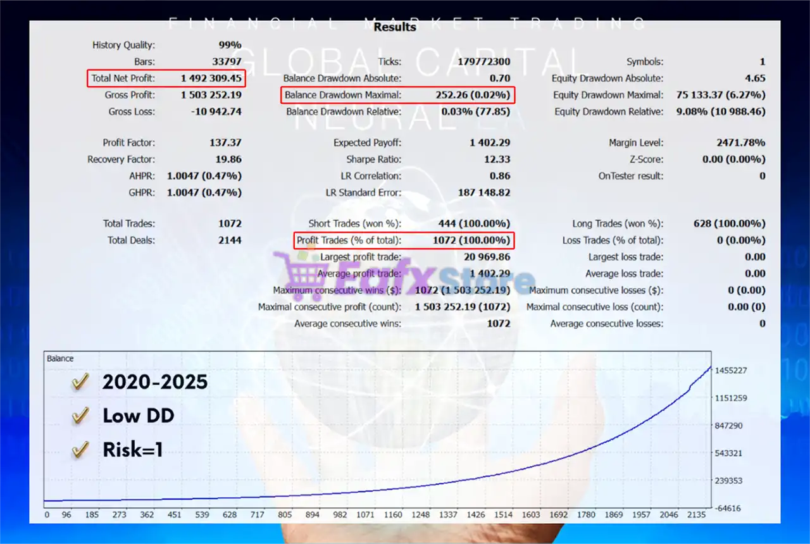Click the Results heading at the top

(395, 27)
